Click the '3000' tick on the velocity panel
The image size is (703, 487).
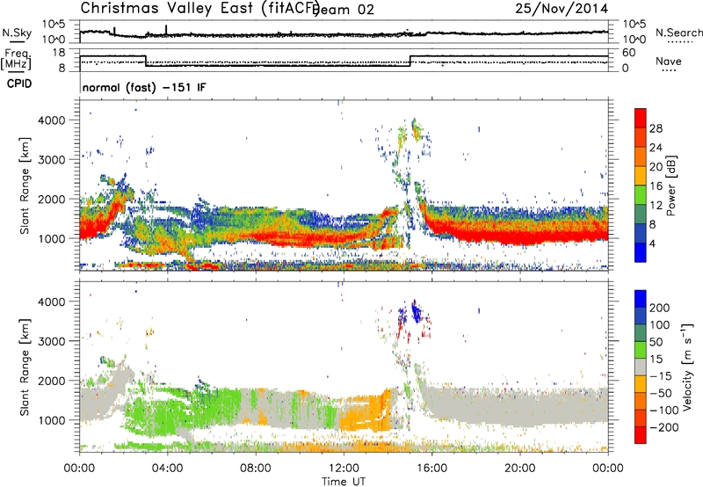coord(51,341)
